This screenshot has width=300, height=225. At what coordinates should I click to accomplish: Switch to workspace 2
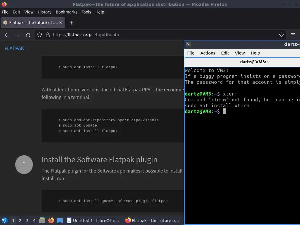coord(20,221)
